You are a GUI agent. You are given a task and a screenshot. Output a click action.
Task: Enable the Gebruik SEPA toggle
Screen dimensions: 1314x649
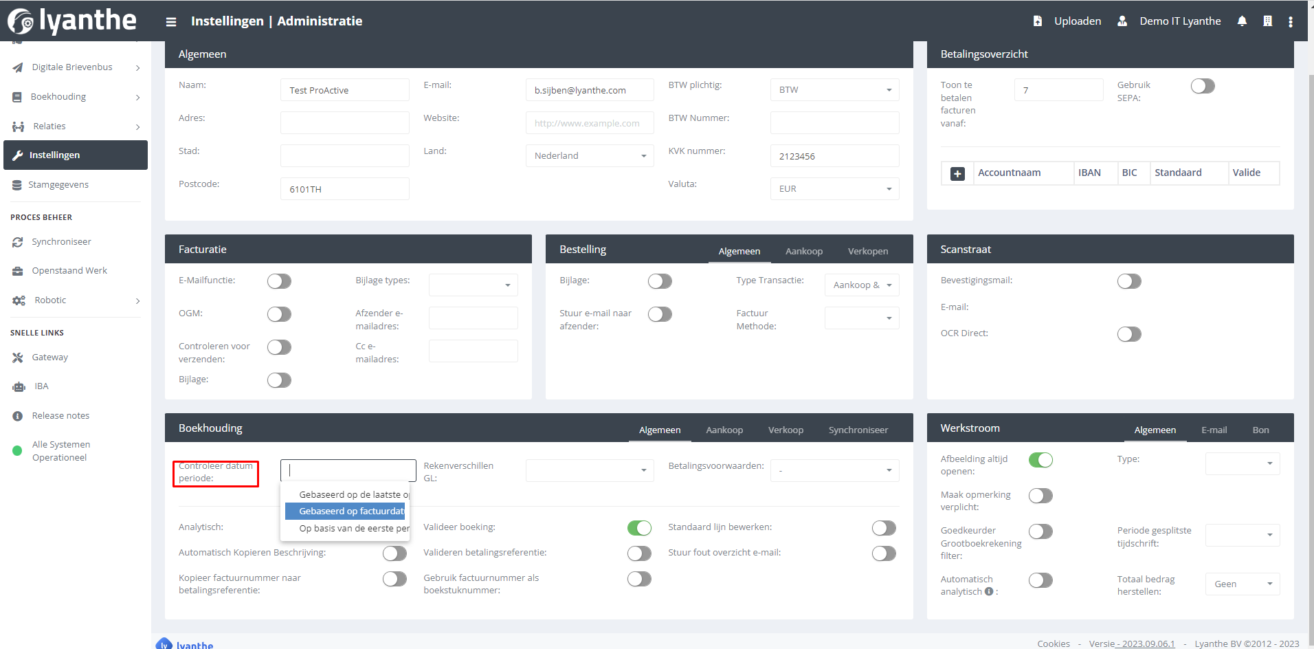(1203, 86)
